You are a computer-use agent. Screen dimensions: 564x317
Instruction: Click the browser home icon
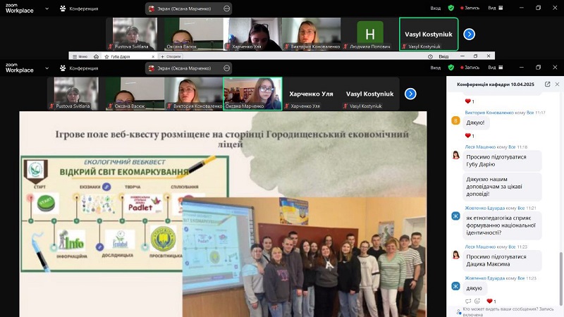click(96, 56)
